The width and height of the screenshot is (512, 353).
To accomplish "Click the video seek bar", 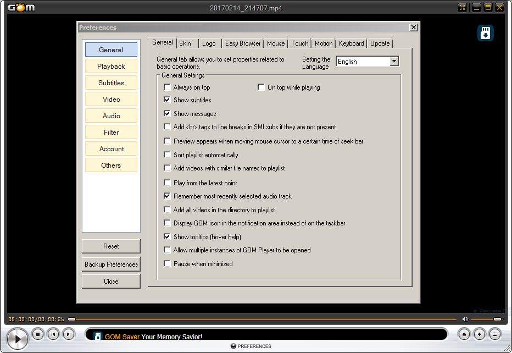I will pyautogui.click(x=263, y=319).
